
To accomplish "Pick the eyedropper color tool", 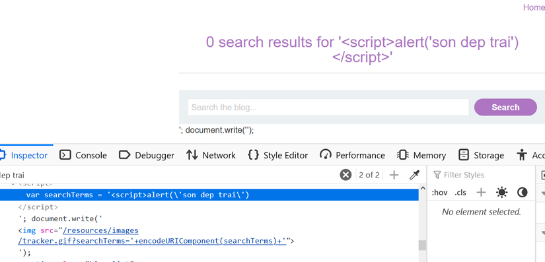I will 414,175.
